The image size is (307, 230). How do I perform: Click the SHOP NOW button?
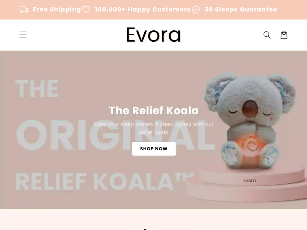[x=154, y=149]
